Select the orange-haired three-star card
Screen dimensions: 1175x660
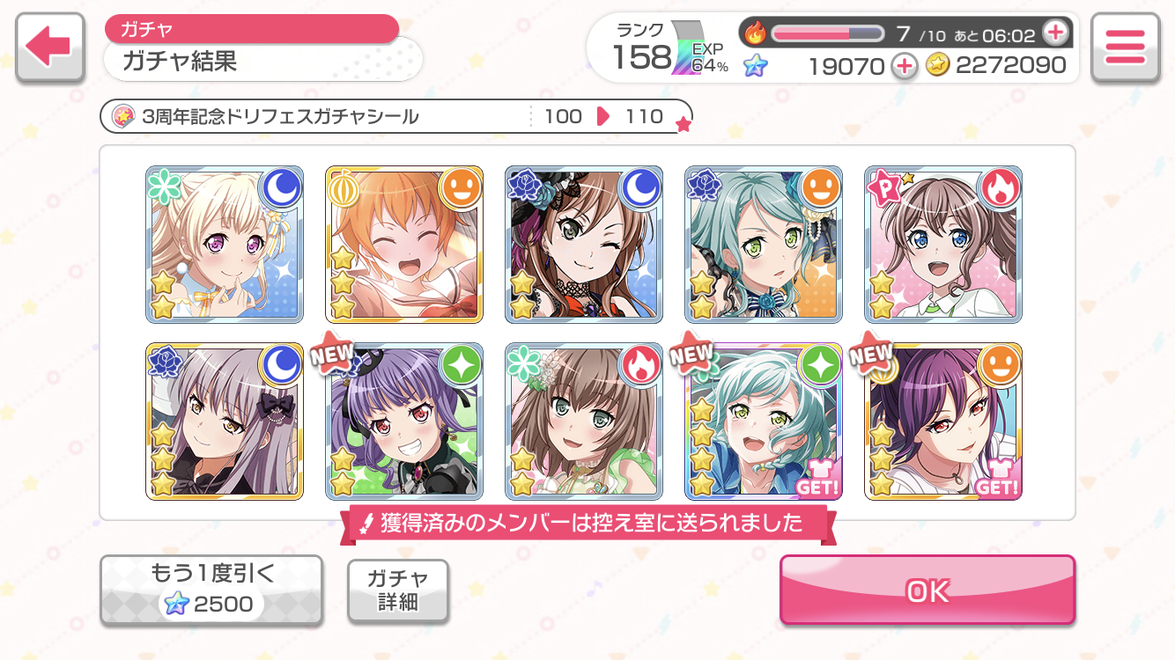click(404, 245)
